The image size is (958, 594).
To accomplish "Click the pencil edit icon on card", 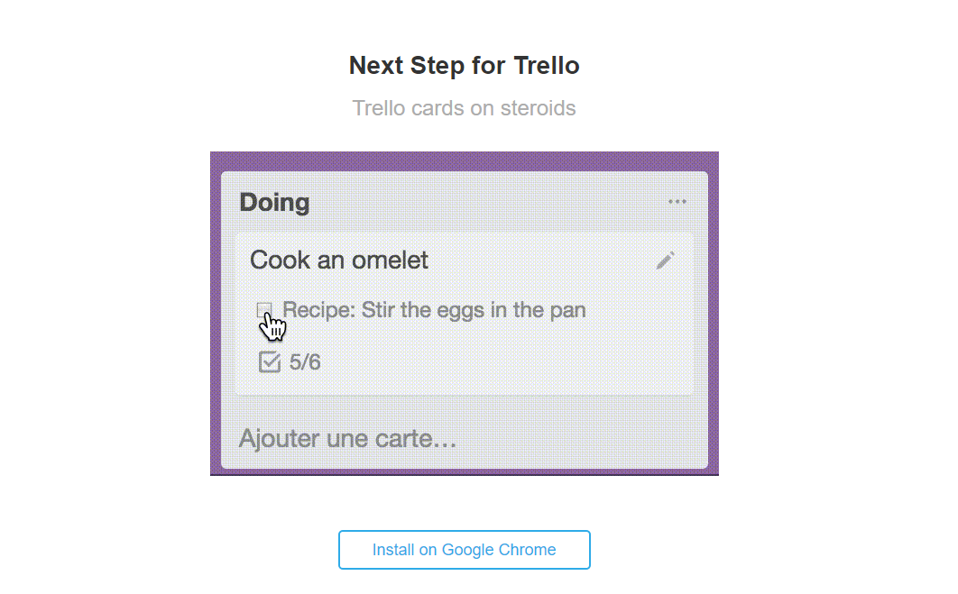I will click(x=666, y=260).
